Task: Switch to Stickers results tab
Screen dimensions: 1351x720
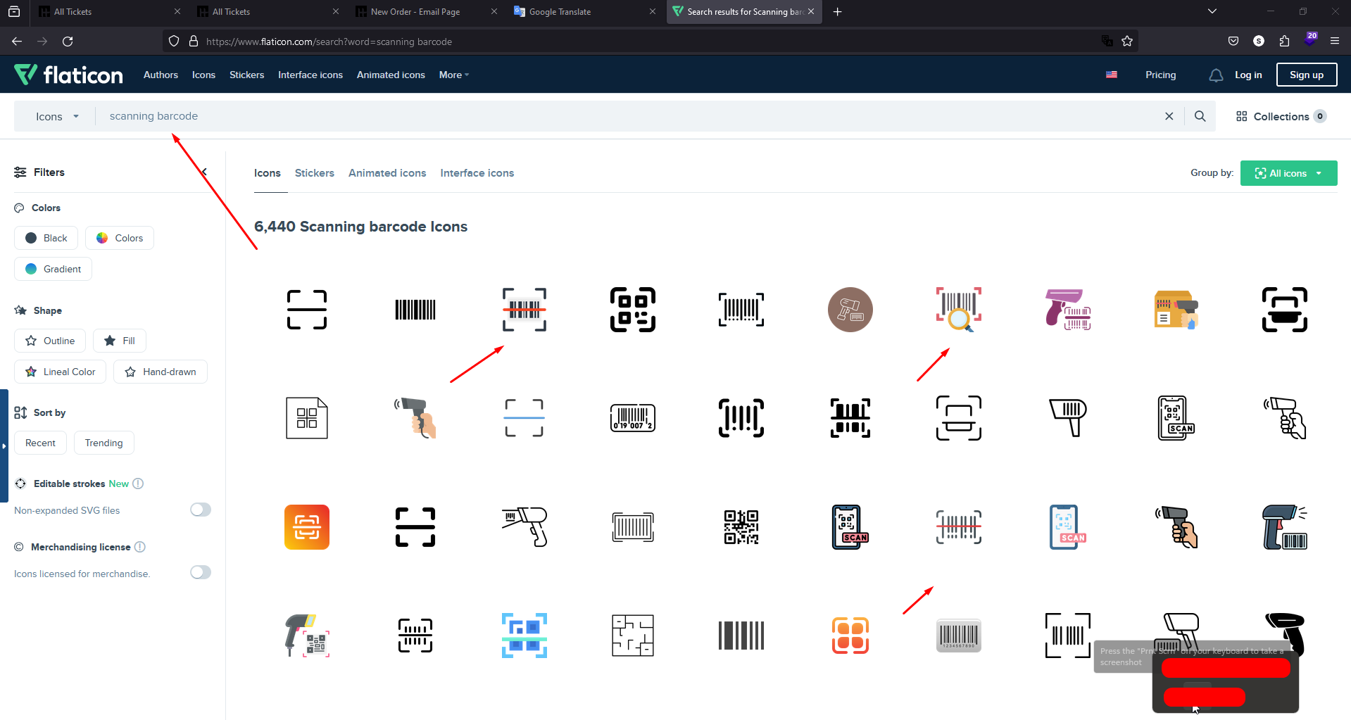Action: (315, 173)
